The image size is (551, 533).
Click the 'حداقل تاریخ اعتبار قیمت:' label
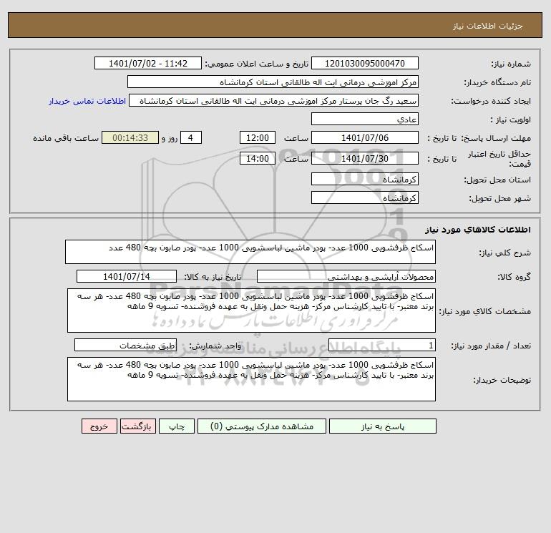pos(499,159)
